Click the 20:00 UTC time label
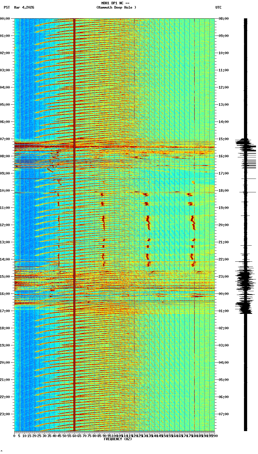The width and height of the screenshot is (258, 454). (224, 225)
